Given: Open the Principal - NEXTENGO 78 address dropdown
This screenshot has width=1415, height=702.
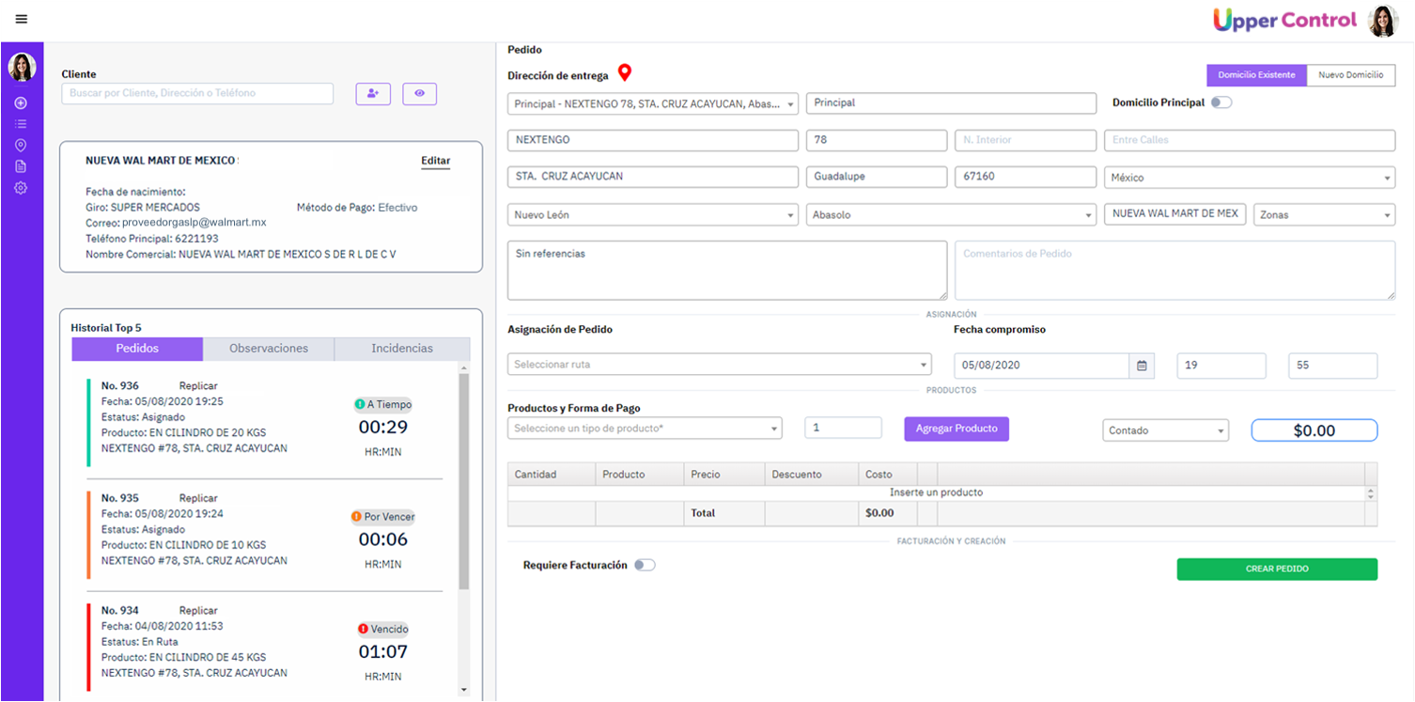Looking at the screenshot, I should [x=653, y=103].
